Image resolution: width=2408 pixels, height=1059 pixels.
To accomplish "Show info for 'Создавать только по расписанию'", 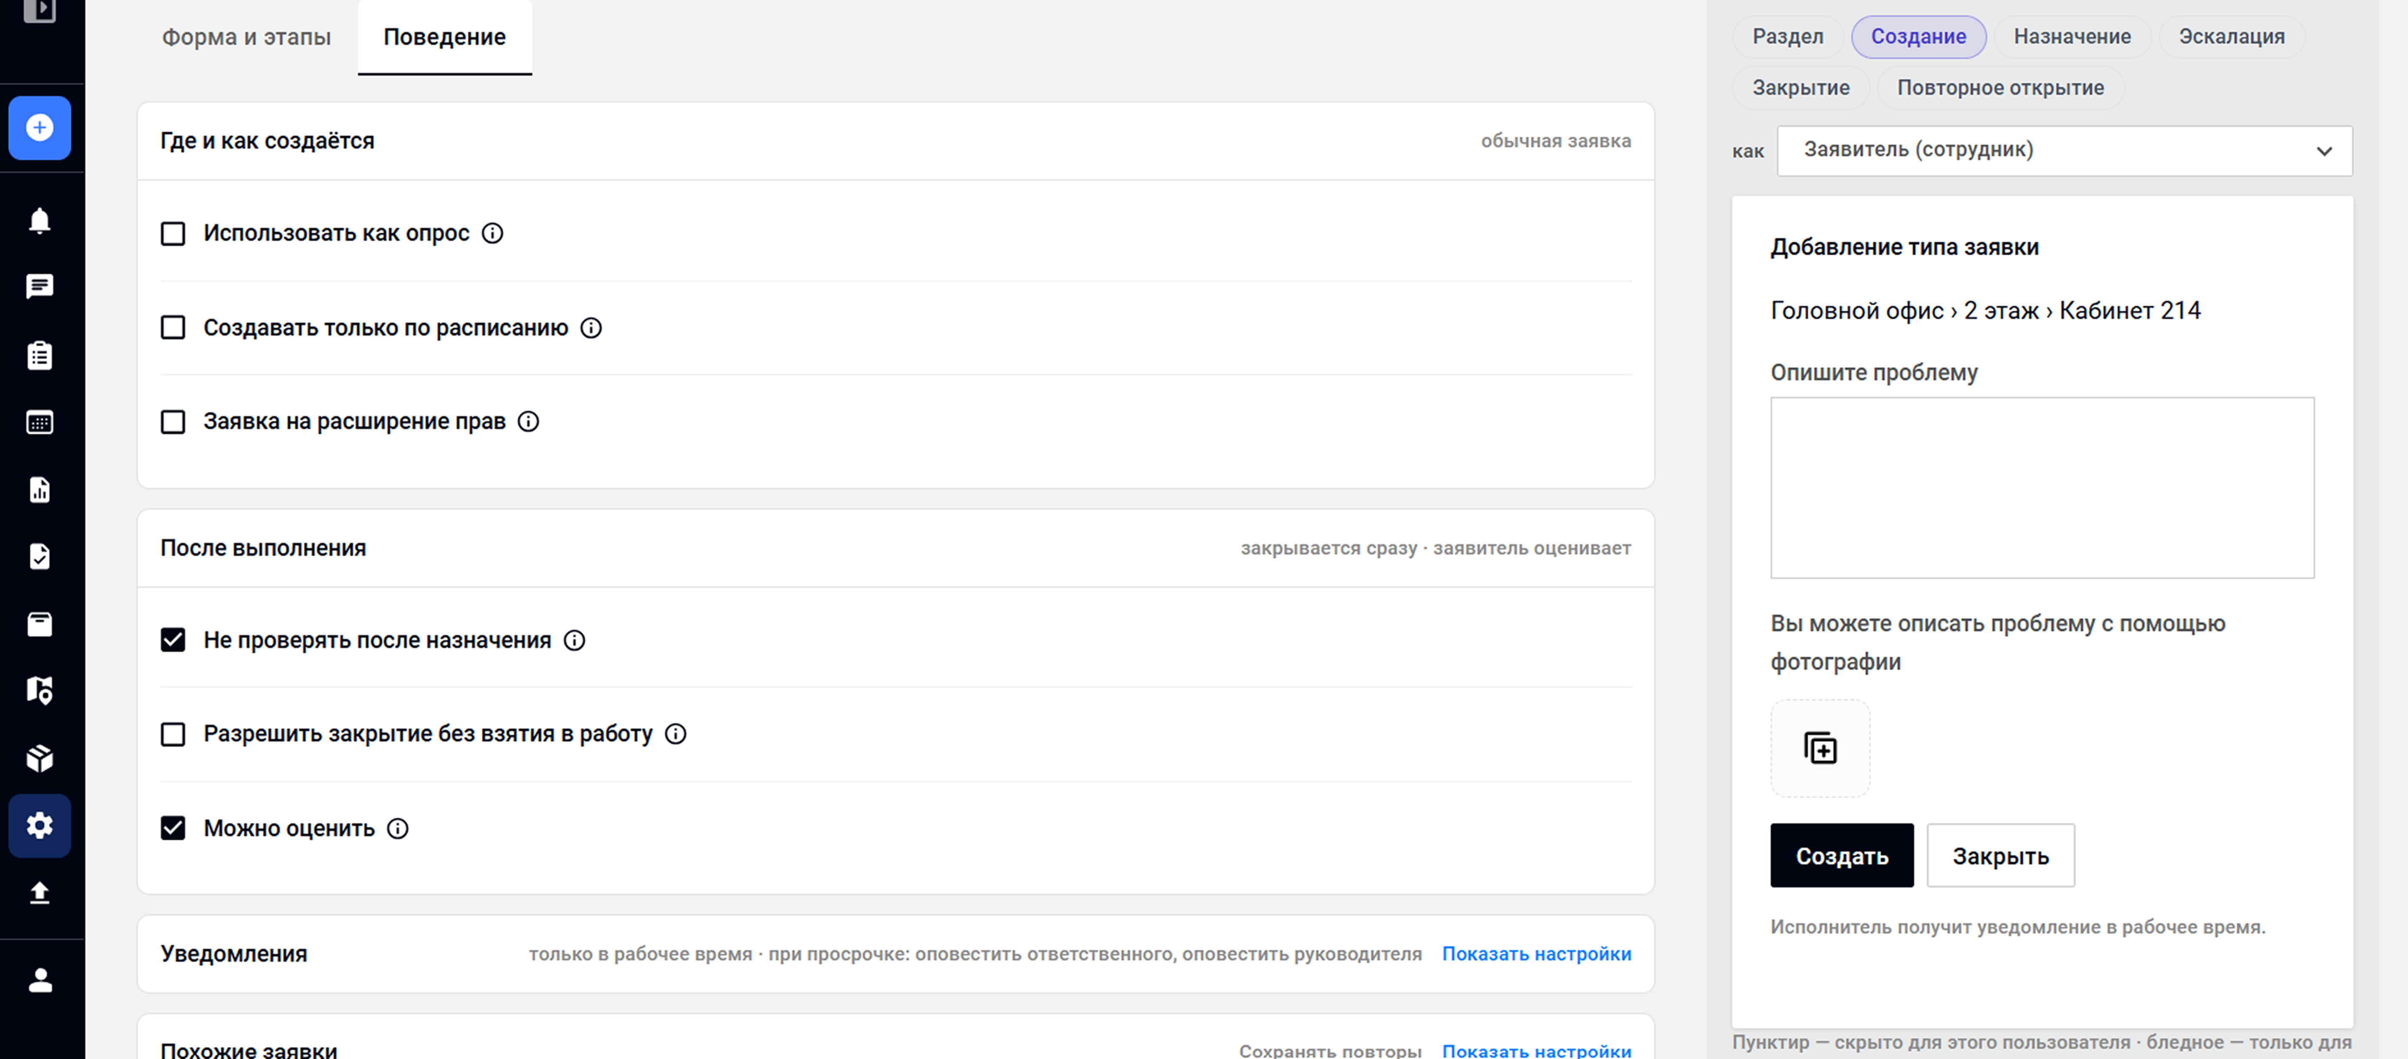I will 591,328.
